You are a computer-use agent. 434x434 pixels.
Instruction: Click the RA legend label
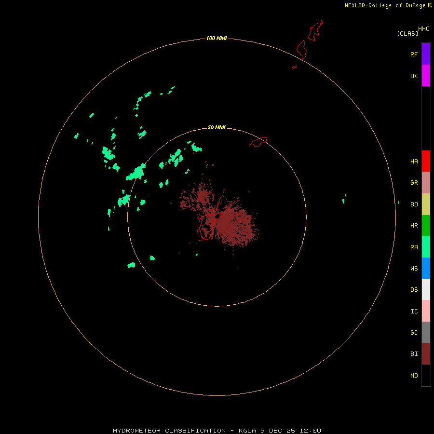[414, 247]
